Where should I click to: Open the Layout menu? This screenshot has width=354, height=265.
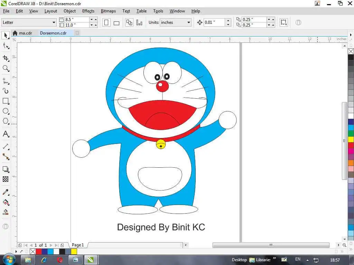(x=50, y=11)
